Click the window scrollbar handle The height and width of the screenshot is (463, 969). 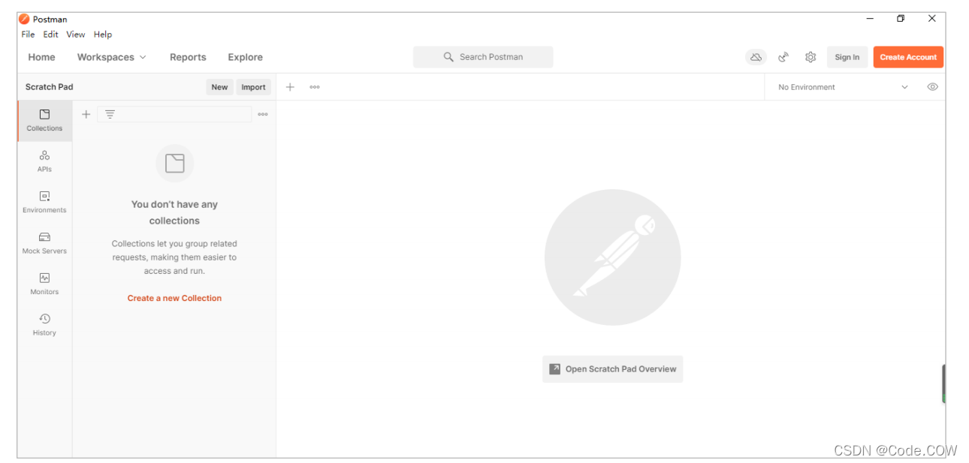pos(943,384)
